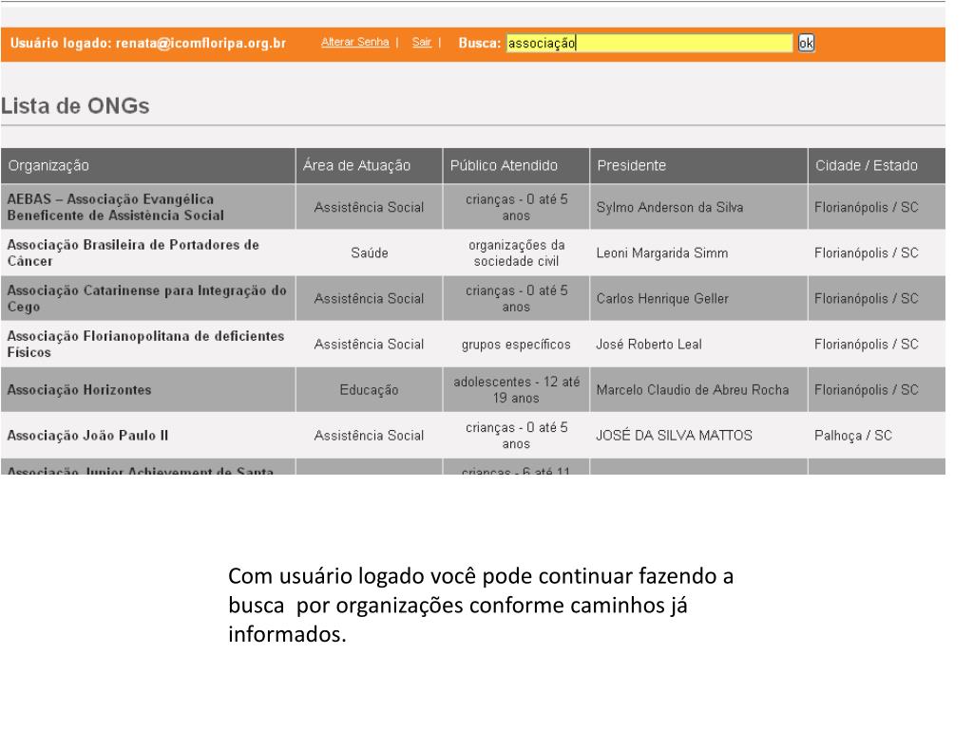Select Assistência Social in deficientes Físicos row
973x729 pixels.
click(x=369, y=344)
